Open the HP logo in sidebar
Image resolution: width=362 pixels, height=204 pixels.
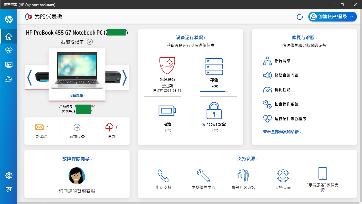click(9, 19)
